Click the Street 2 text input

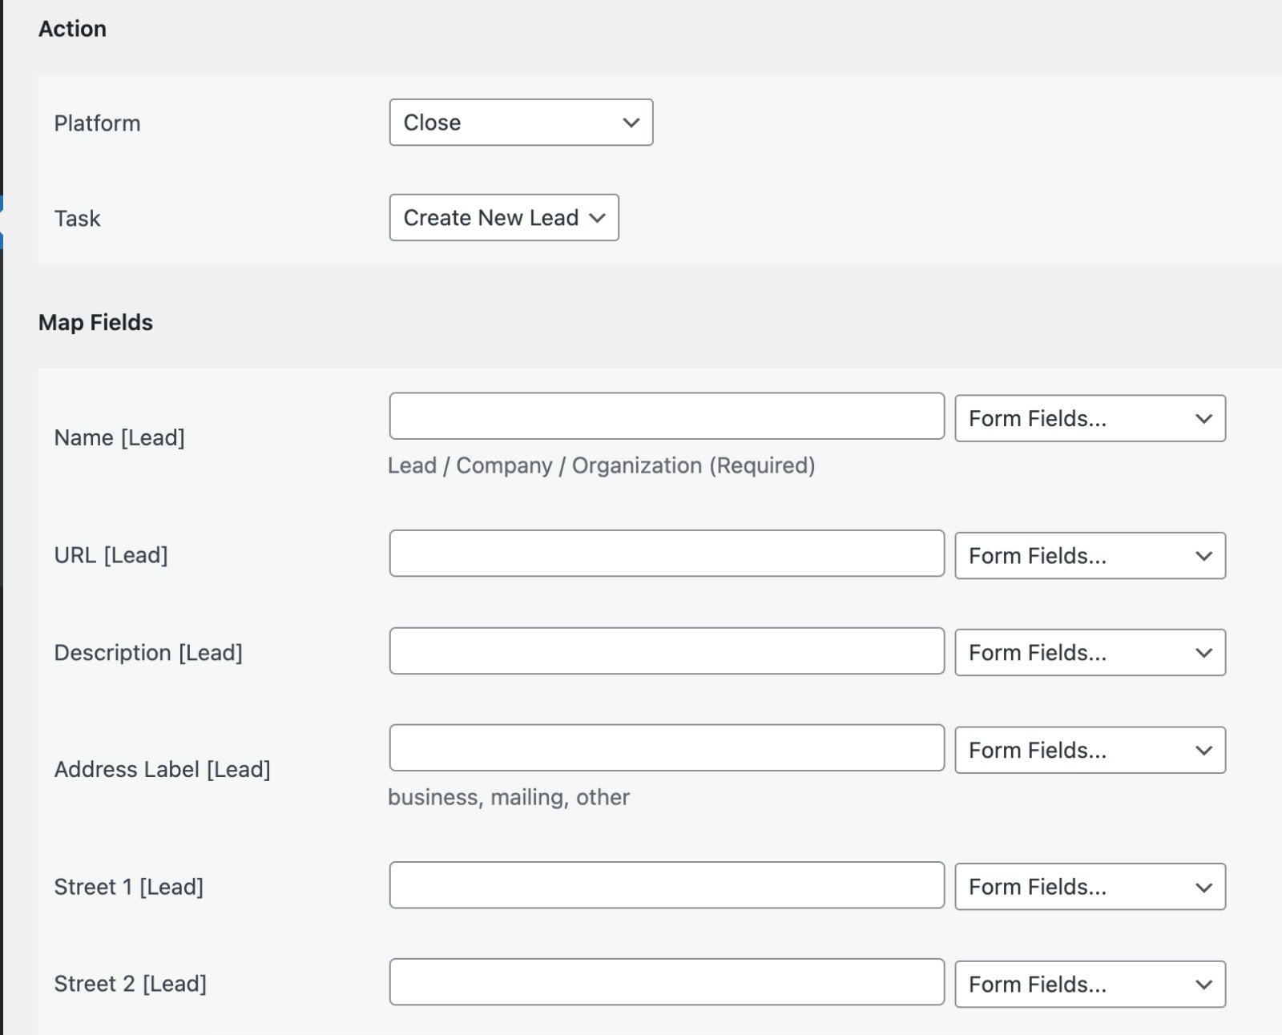coord(666,982)
